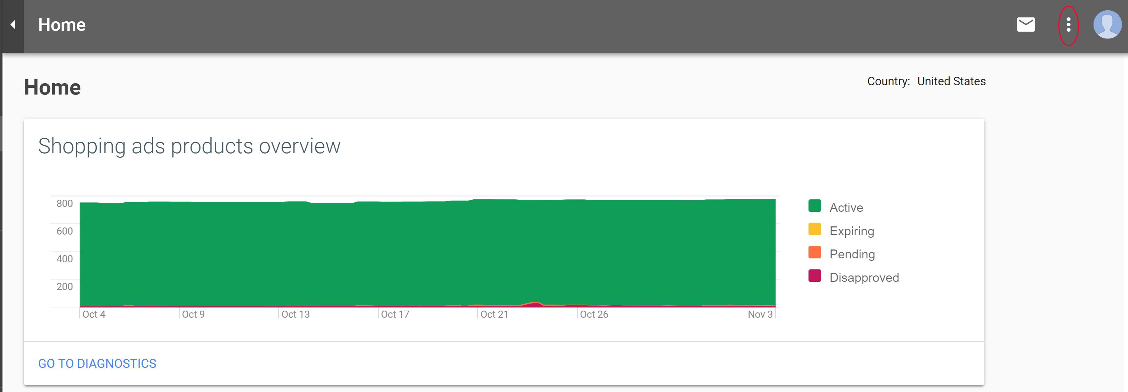The height and width of the screenshot is (392, 1128).
Task: Toggle the Expiring series legend label
Action: click(852, 231)
